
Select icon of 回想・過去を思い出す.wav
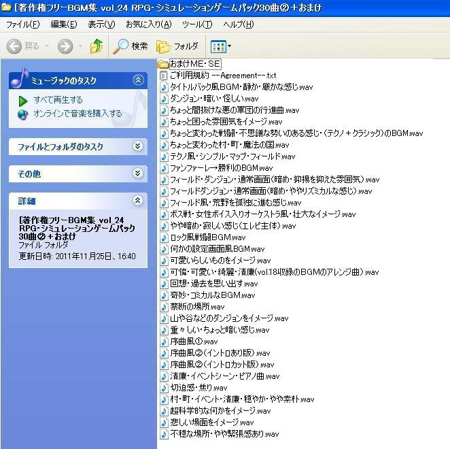pos(164,284)
